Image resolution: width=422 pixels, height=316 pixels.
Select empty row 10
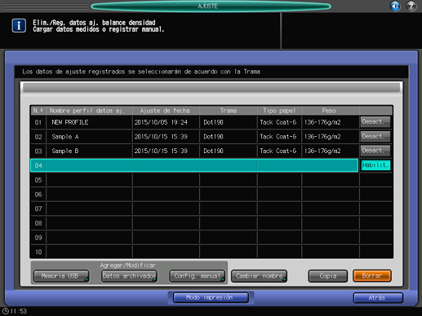pos(211,252)
